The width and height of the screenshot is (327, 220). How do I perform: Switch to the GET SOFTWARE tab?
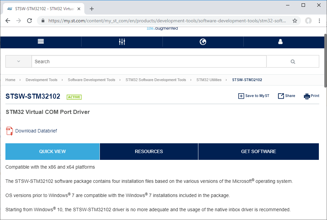tap(259, 151)
